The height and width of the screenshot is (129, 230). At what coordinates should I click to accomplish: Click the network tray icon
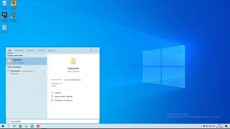(207, 126)
